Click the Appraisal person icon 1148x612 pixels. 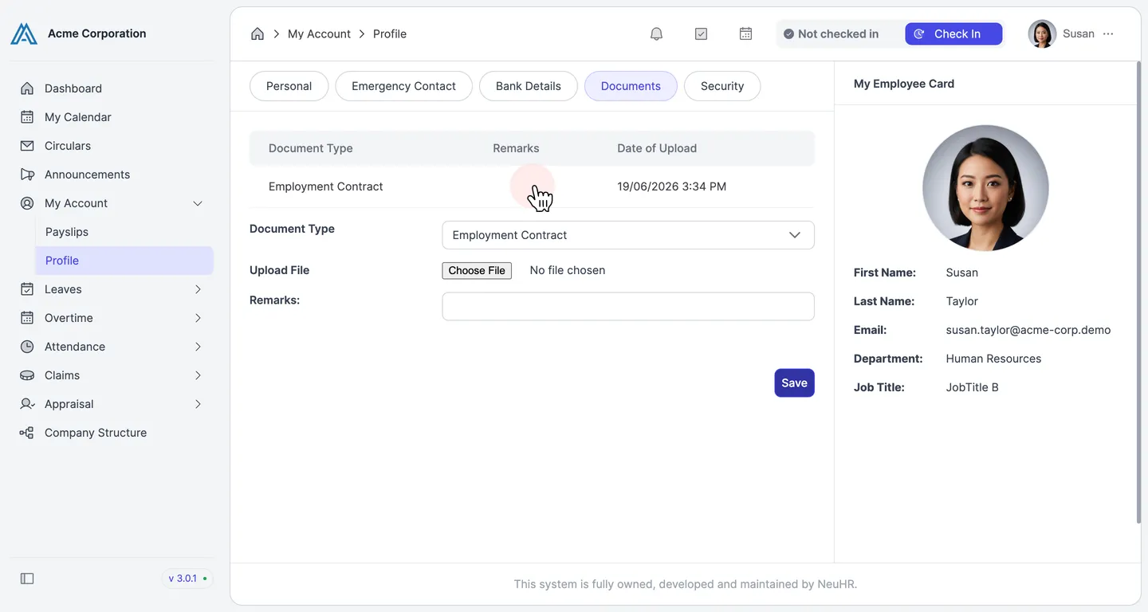point(27,404)
